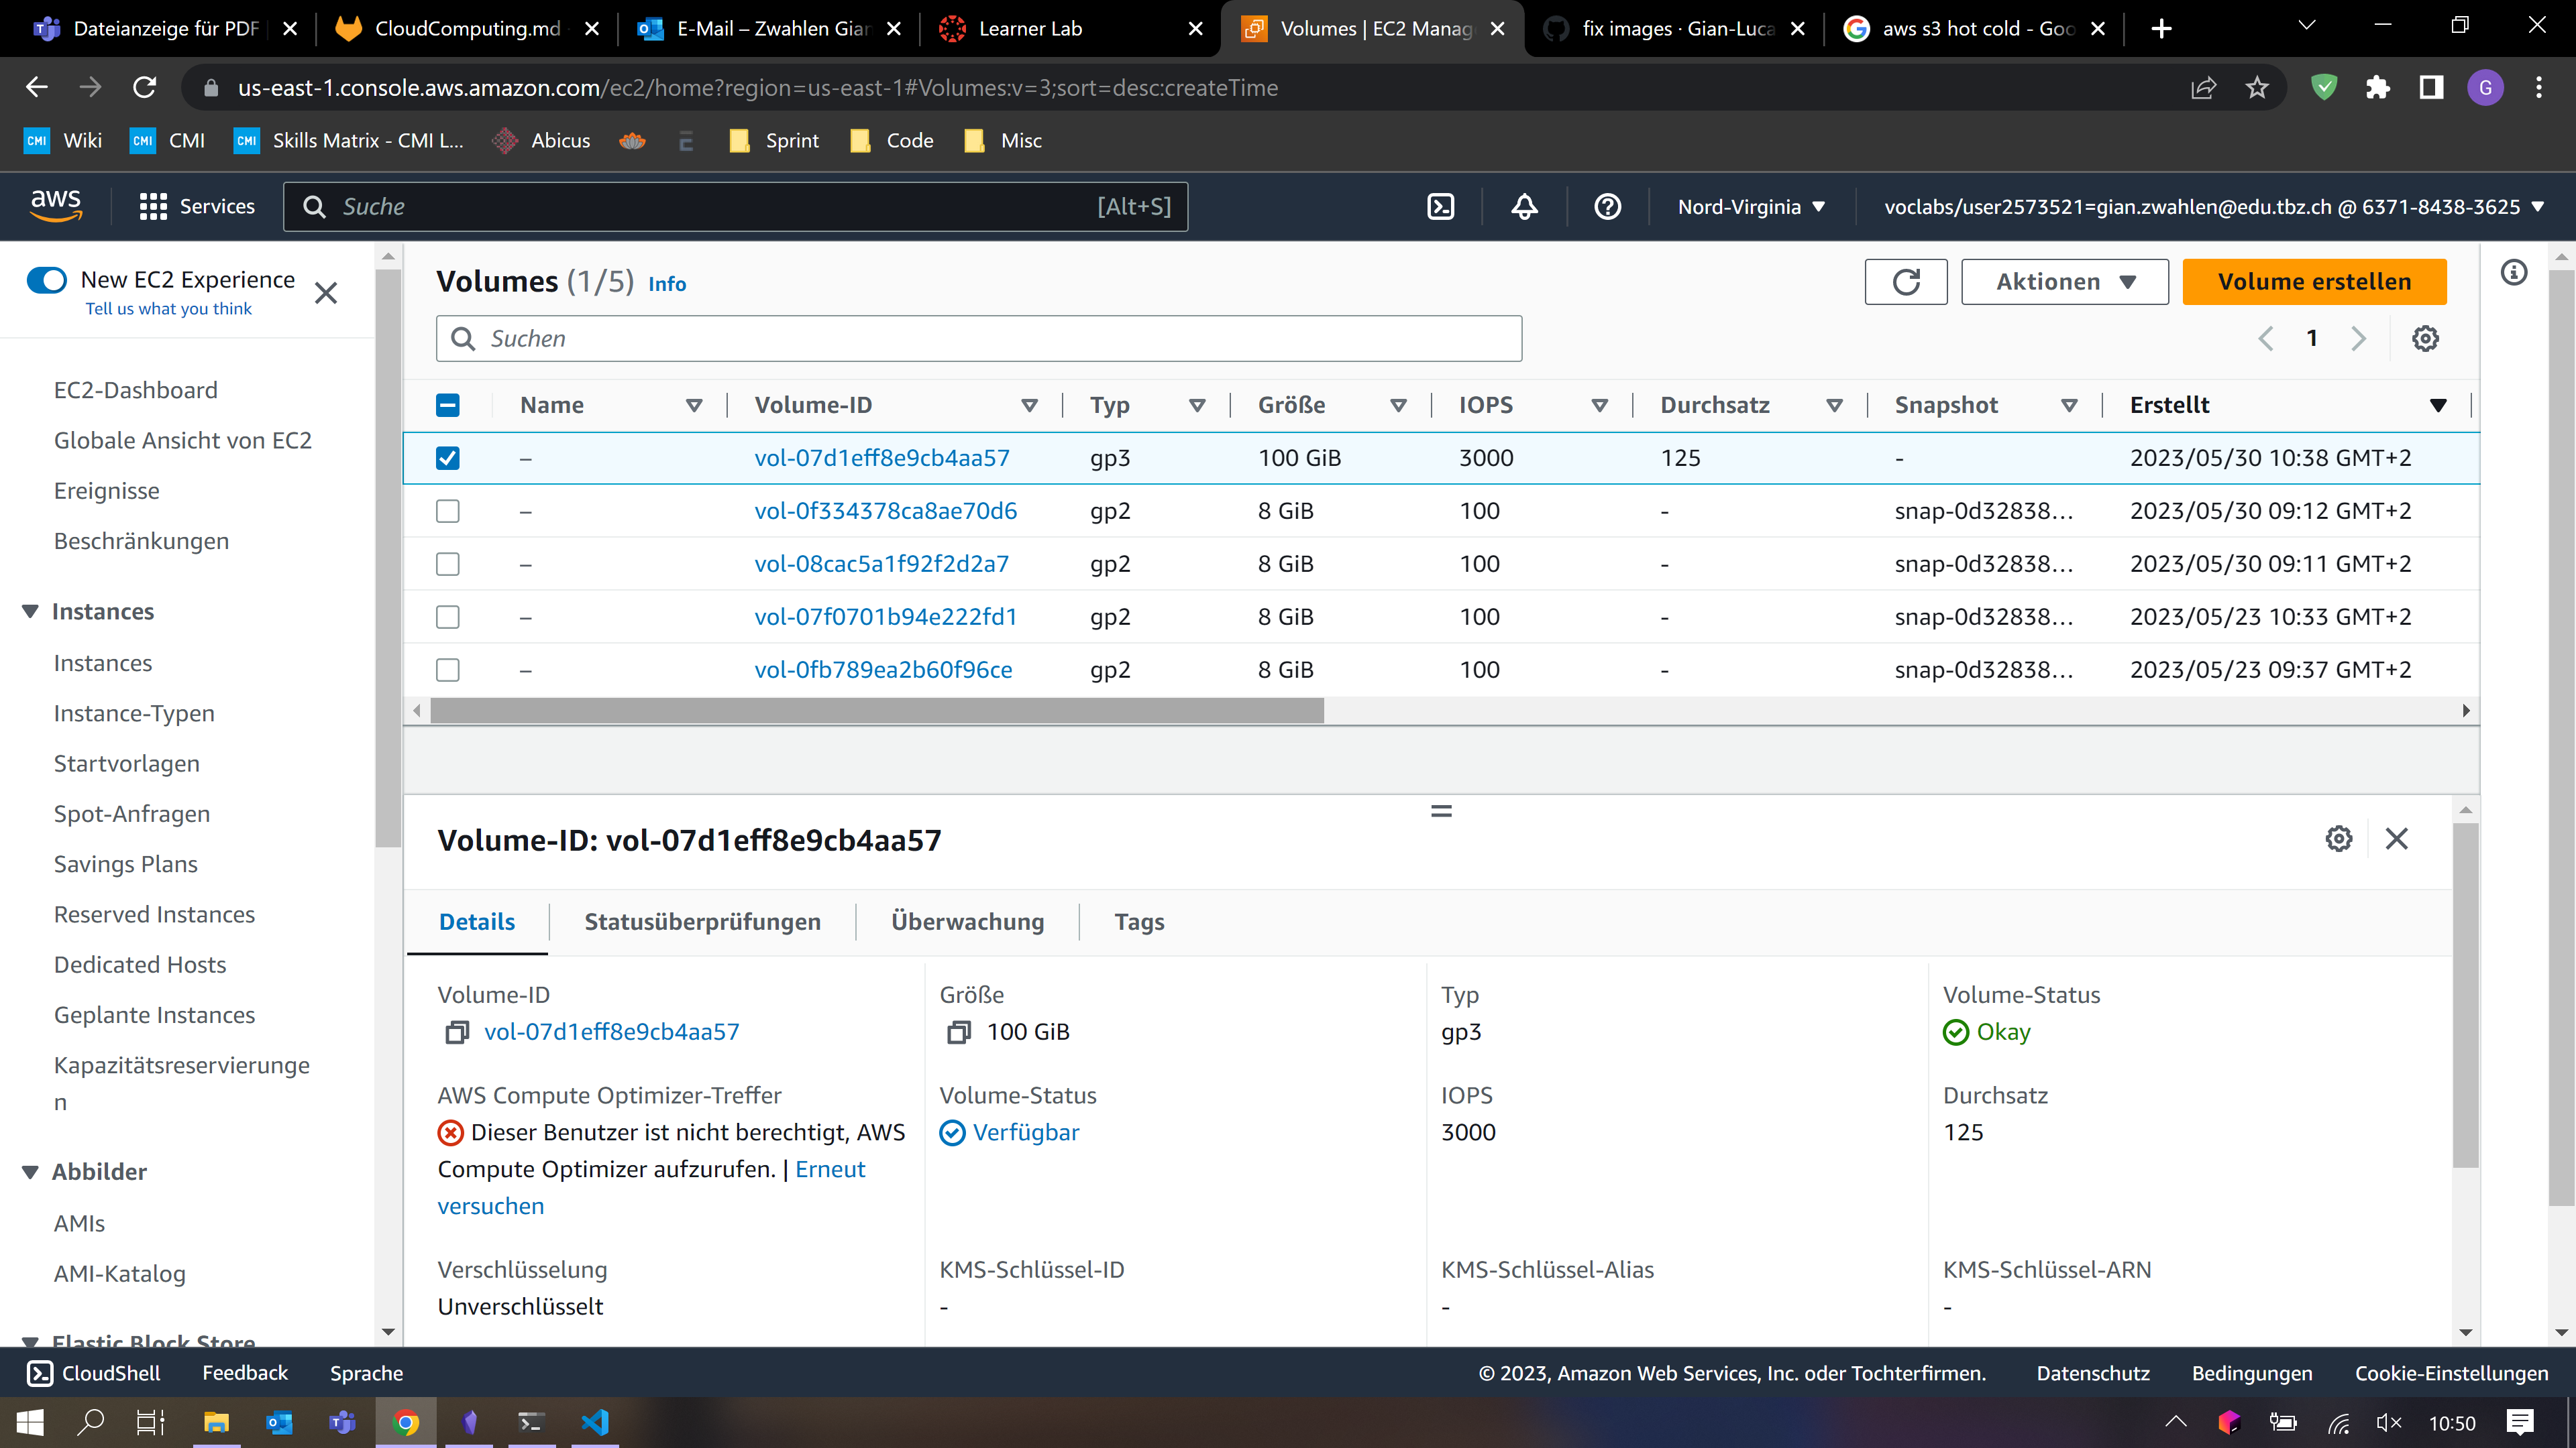The image size is (2576, 1448).
Task: Select the checkbox for vol-0f334378ca8ae70d6
Action: pyautogui.click(x=448, y=511)
